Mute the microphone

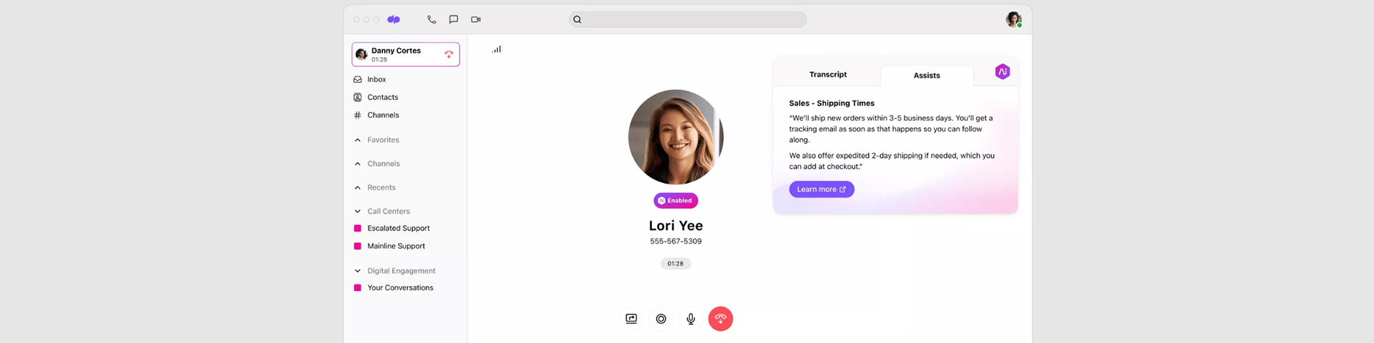pyautogui.click(x=691, y=319)
